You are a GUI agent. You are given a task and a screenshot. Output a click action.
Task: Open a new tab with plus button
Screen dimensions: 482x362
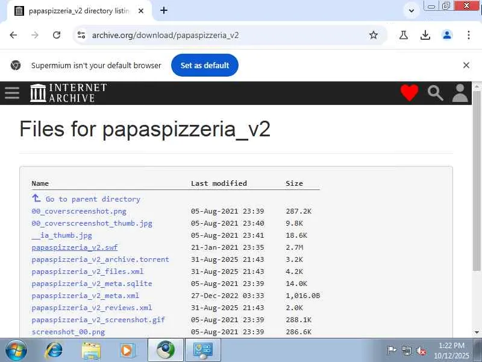[164, 10]
